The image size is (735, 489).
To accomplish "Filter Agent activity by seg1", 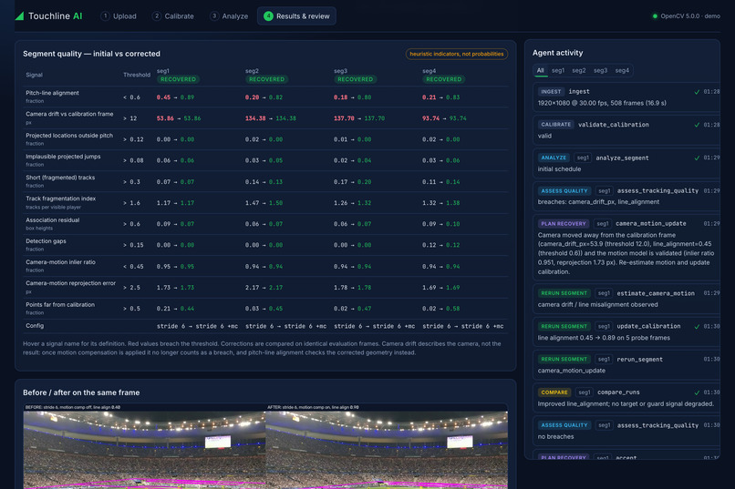I will tap(558, 71).
